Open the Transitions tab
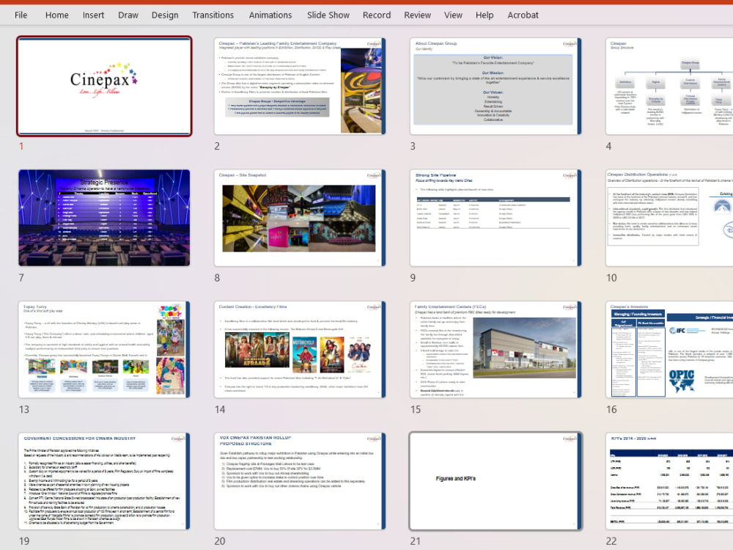 click(213, 15)
